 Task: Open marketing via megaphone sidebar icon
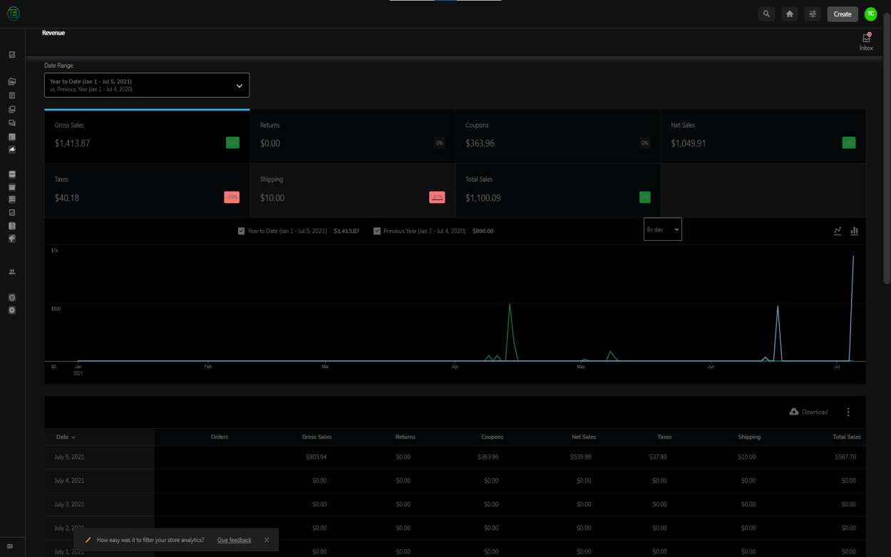click(x=12, y=239)
